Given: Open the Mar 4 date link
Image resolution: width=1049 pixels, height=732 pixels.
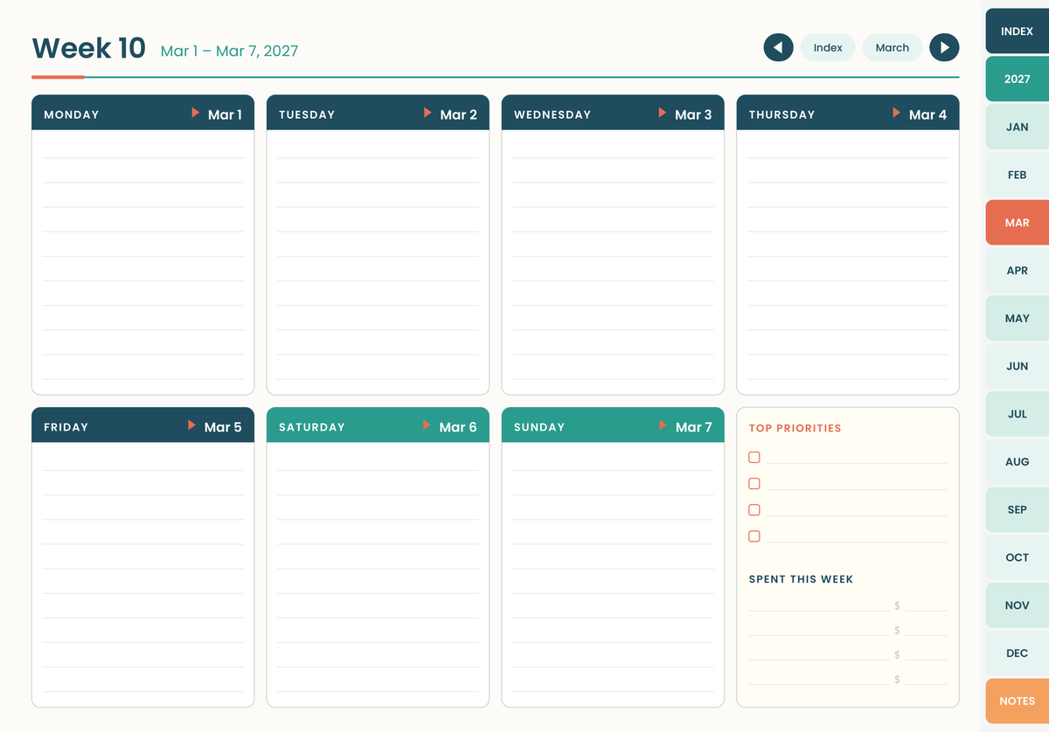Looking at the screenshot, I should (927, 114).
